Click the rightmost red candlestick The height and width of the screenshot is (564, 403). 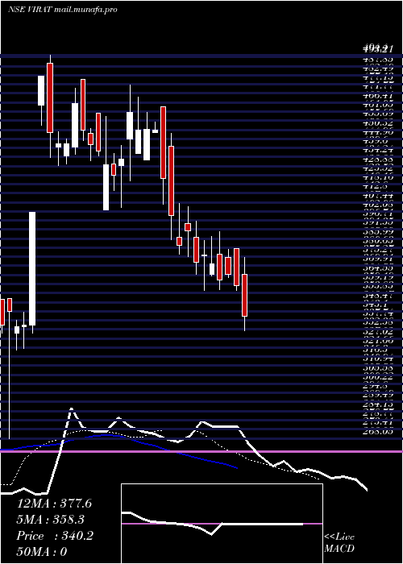245,295
